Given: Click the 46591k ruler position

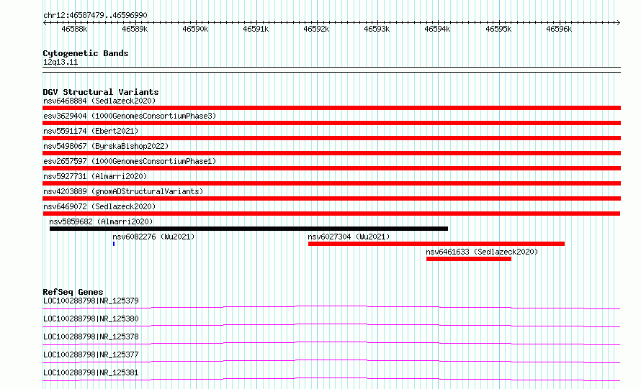Looking at the screenshot, I should [x=256, y=29].
